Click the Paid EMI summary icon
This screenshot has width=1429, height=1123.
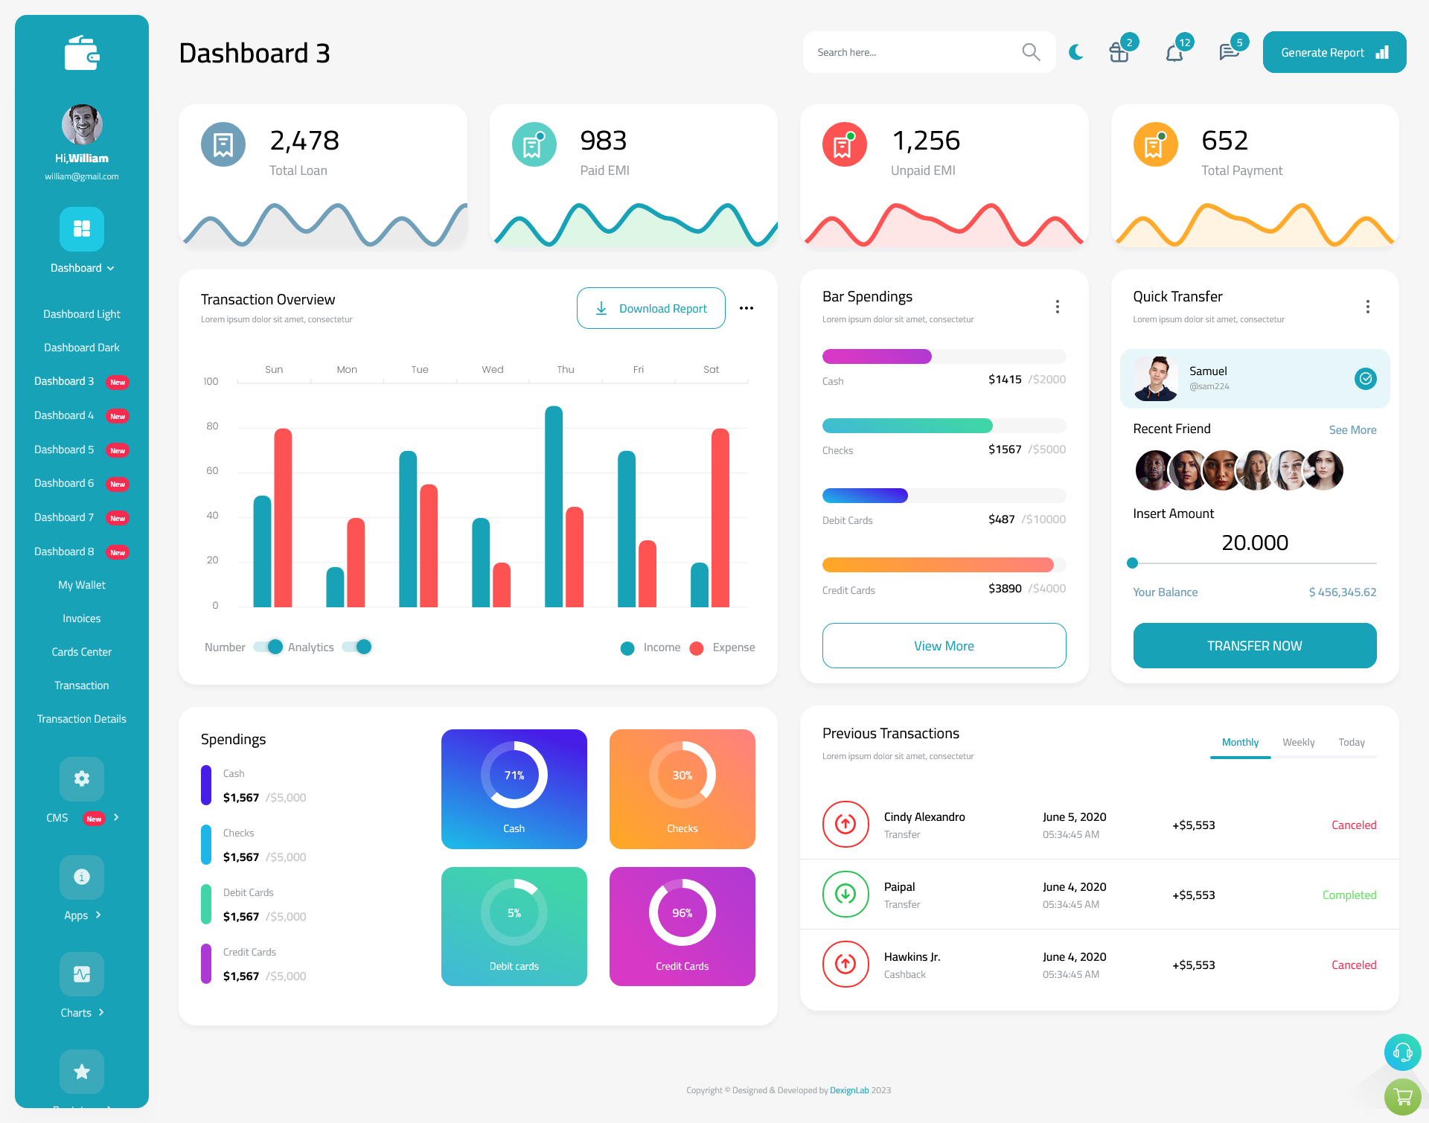click(532, 141)
